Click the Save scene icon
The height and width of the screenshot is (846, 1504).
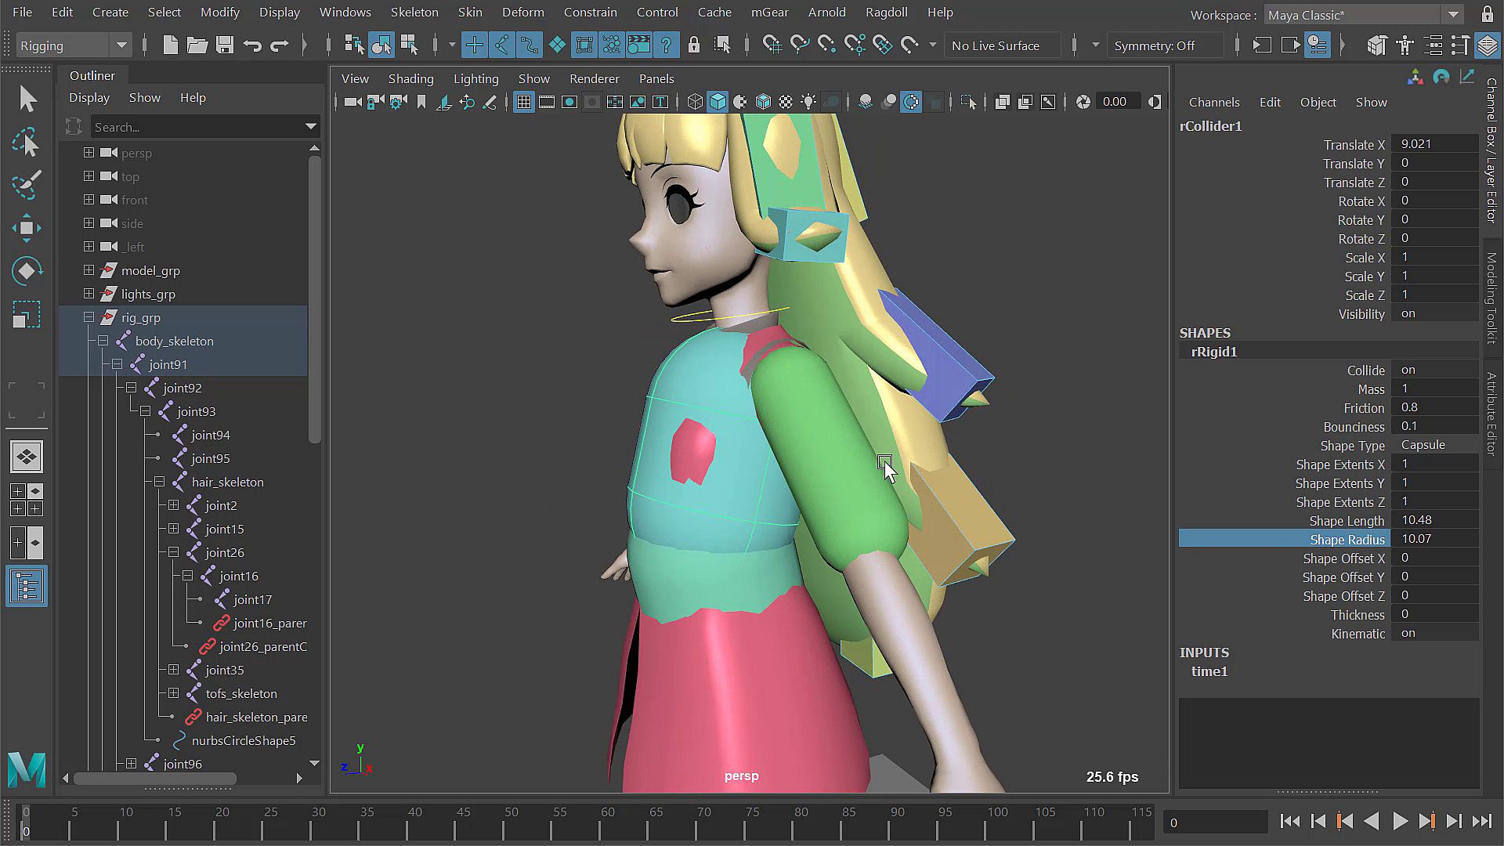click(x=225, y=45)
